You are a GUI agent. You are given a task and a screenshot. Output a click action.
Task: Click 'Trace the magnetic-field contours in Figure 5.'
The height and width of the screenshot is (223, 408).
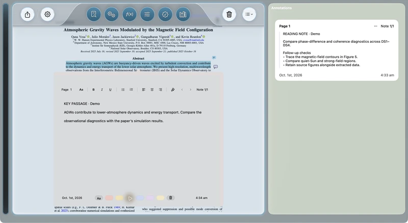pyautogui.click(x=321, y=57)
